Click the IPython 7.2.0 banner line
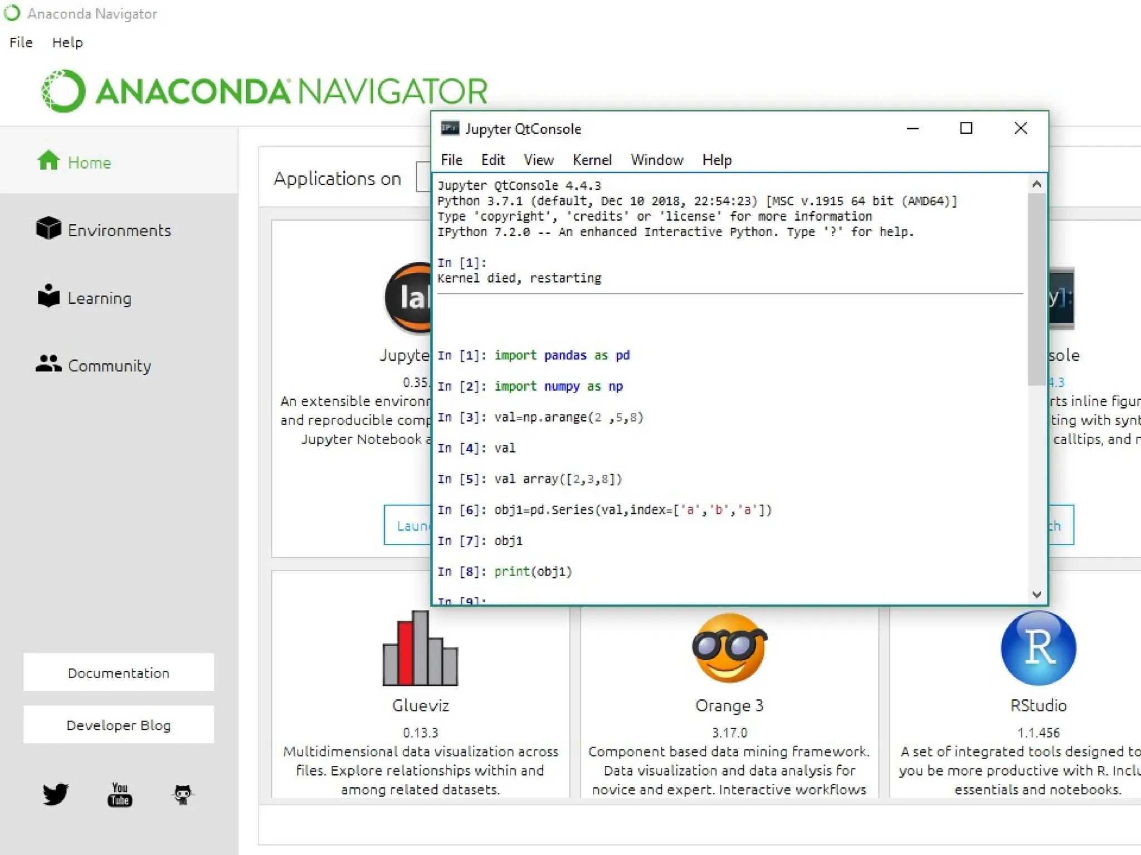 [x=676, y=232]
